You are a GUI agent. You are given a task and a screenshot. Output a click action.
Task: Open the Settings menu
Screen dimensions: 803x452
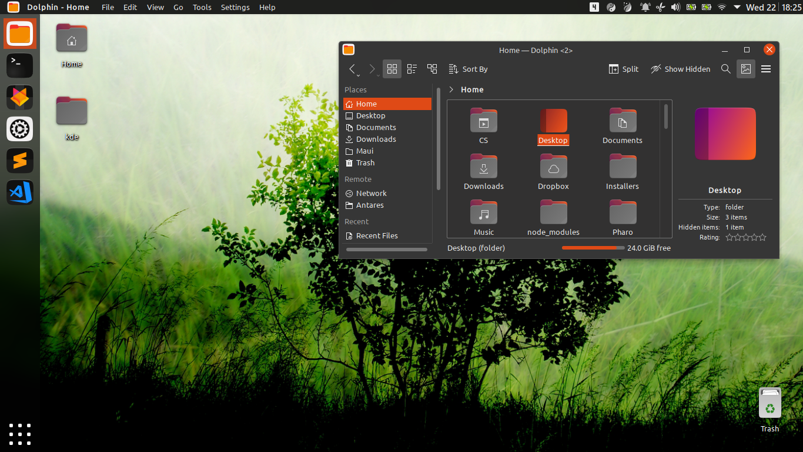(235, 7)
